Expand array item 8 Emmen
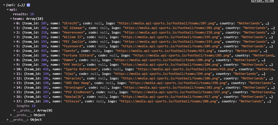The image size is (278, 125). tap(15, 60)
